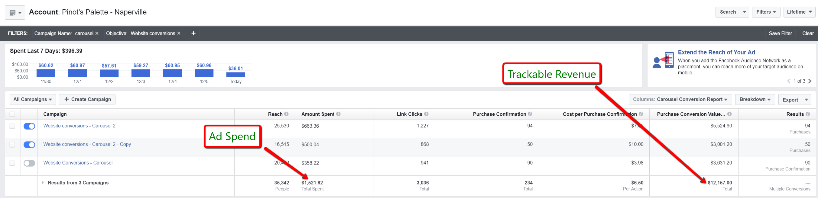
Task: Check the select-all campaigns checkbox
Action: tap(12, 114)
